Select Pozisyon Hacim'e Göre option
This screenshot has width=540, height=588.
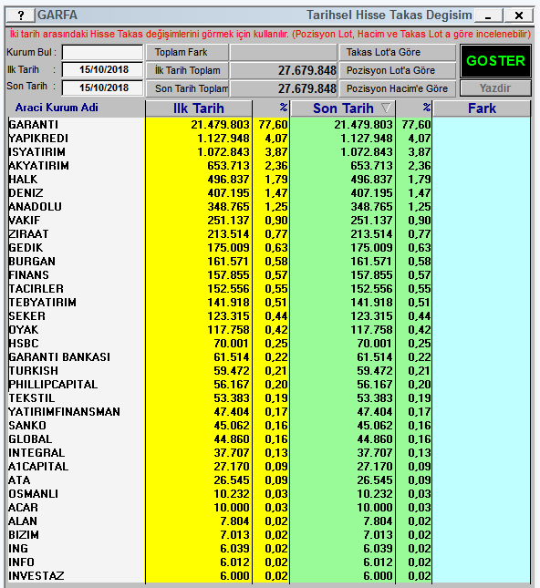tap(398, 88)
